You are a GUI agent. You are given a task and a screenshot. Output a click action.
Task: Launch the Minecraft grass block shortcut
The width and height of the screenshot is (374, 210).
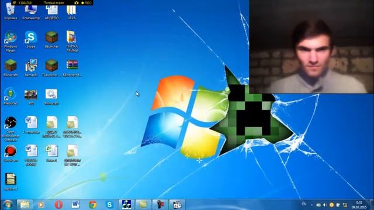(x=11, y=68)
